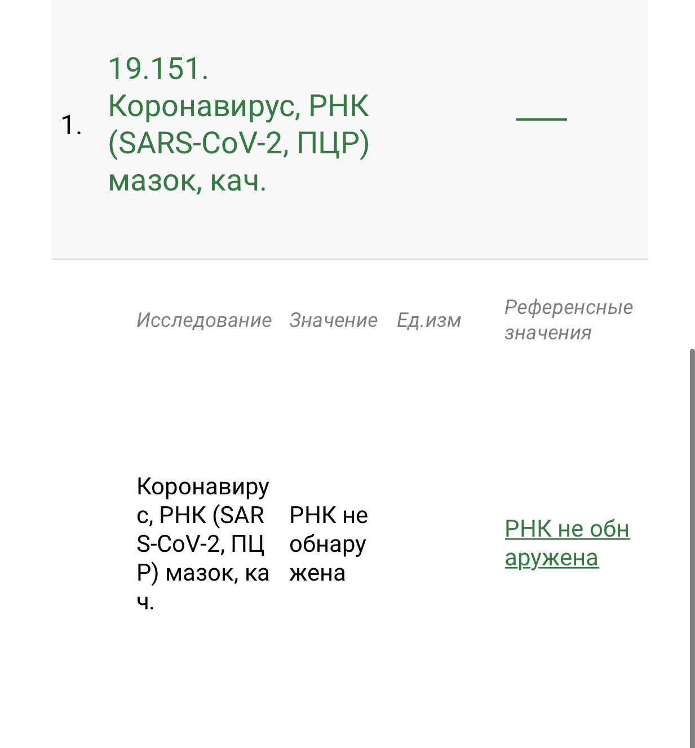This screenshot has width=695, height=748.
Task: Tap the green (SARS-CoV-2, ПЦР) title line
Action: (x=238, y=143)
